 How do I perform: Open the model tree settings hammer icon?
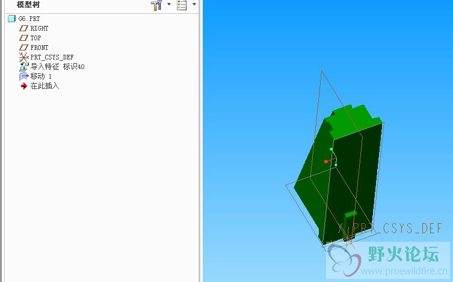(x=156, y=5)
